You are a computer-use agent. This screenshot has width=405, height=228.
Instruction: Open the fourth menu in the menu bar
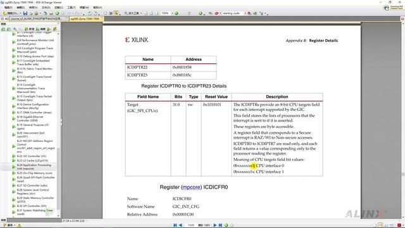tap(46, 8)
